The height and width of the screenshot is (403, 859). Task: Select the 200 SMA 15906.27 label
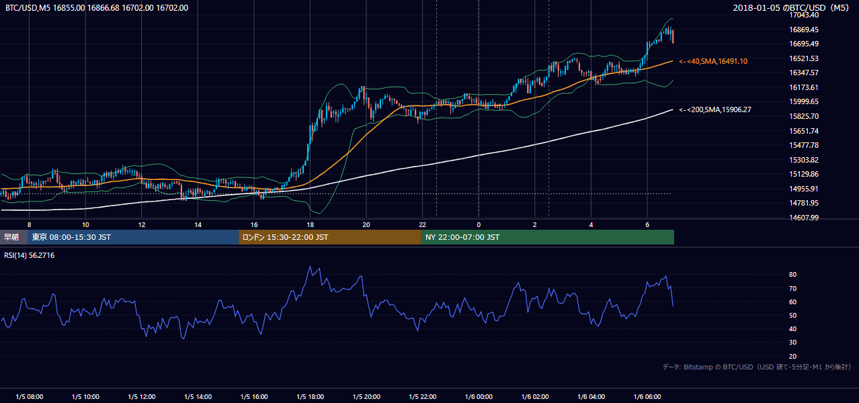[x=715, y=109]
